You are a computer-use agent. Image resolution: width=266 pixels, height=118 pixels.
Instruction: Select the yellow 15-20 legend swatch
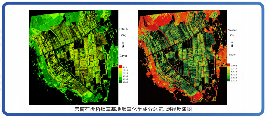click(120, 69)
